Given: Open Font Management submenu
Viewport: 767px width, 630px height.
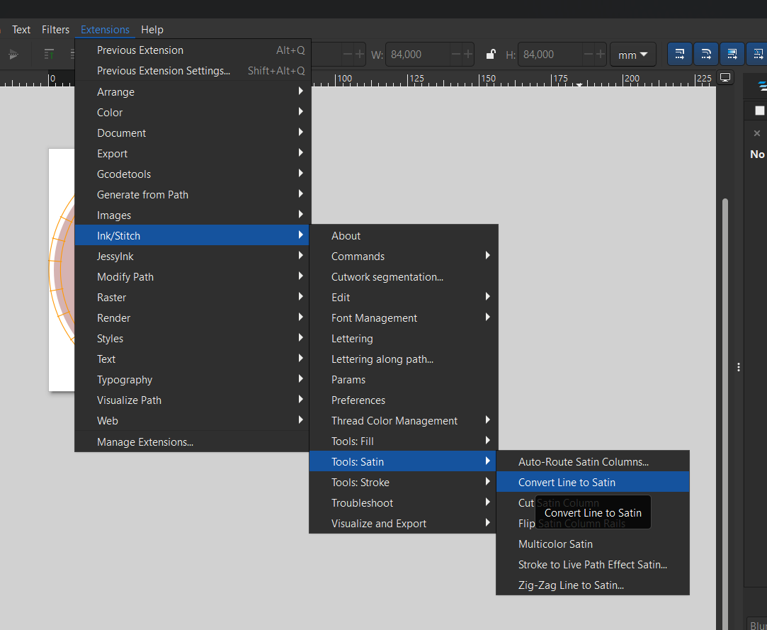Looking at the screenshot, I should [x=404, y=318].
